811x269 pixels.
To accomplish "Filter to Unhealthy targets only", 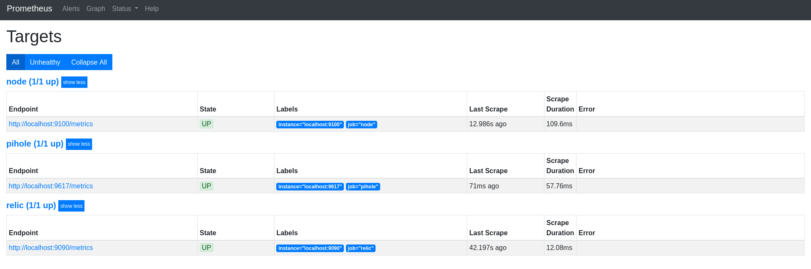I will coord(45,62).
